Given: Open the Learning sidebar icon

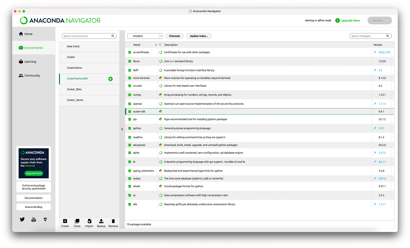Looking at the screenshot, I should [x=21, y=62].
